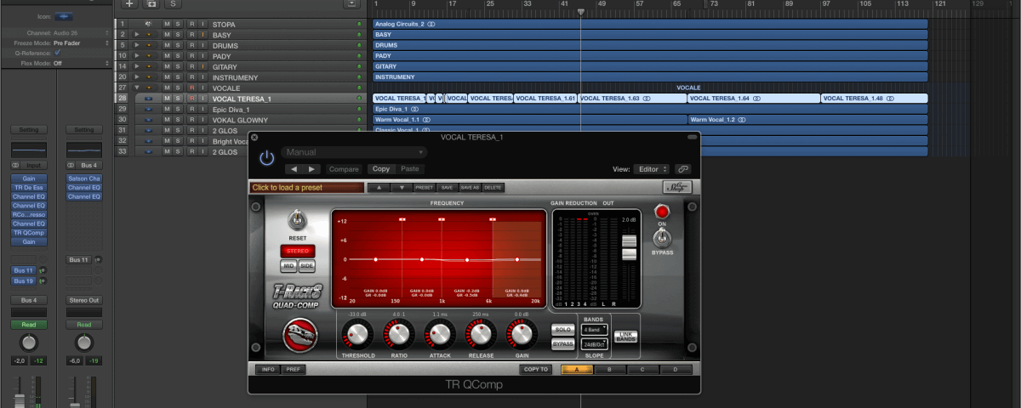Mute the STOPA track
1021x408 pixels.
point(167,24)
